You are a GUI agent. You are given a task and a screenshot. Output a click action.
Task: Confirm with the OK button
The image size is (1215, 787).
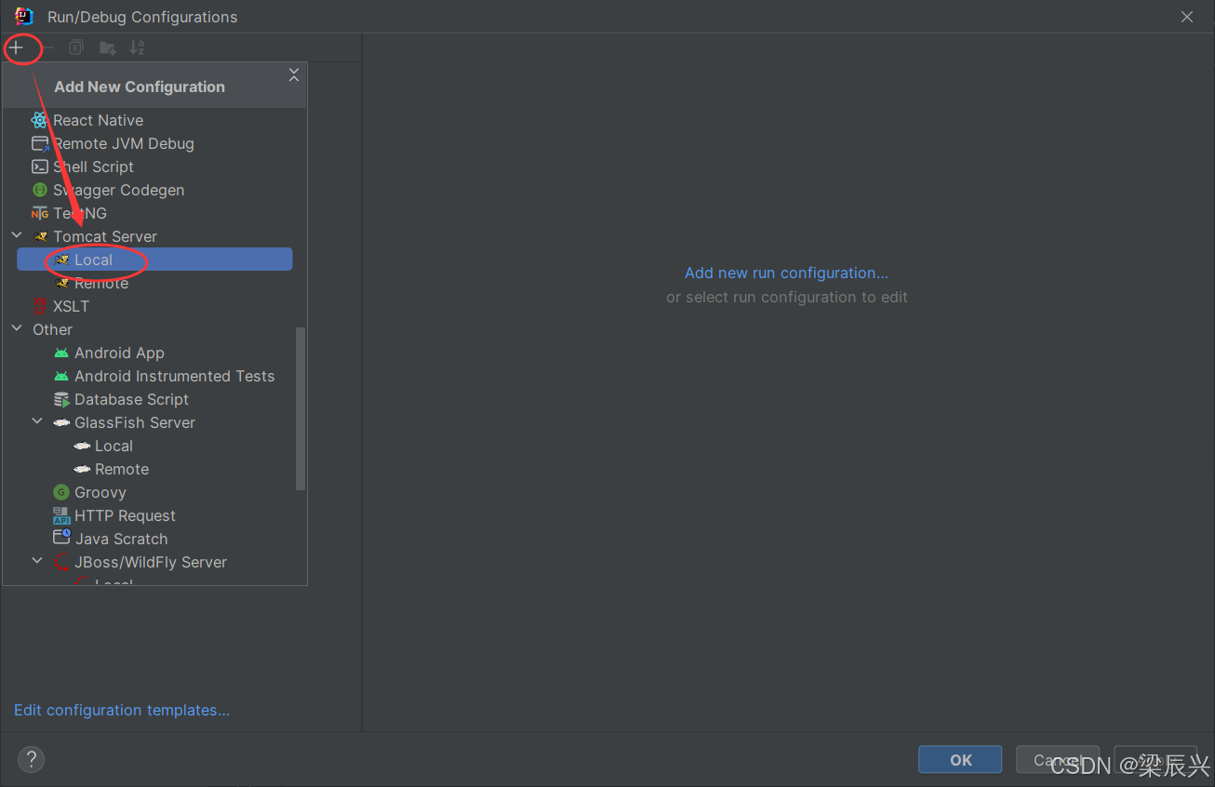tap(960, 759)
